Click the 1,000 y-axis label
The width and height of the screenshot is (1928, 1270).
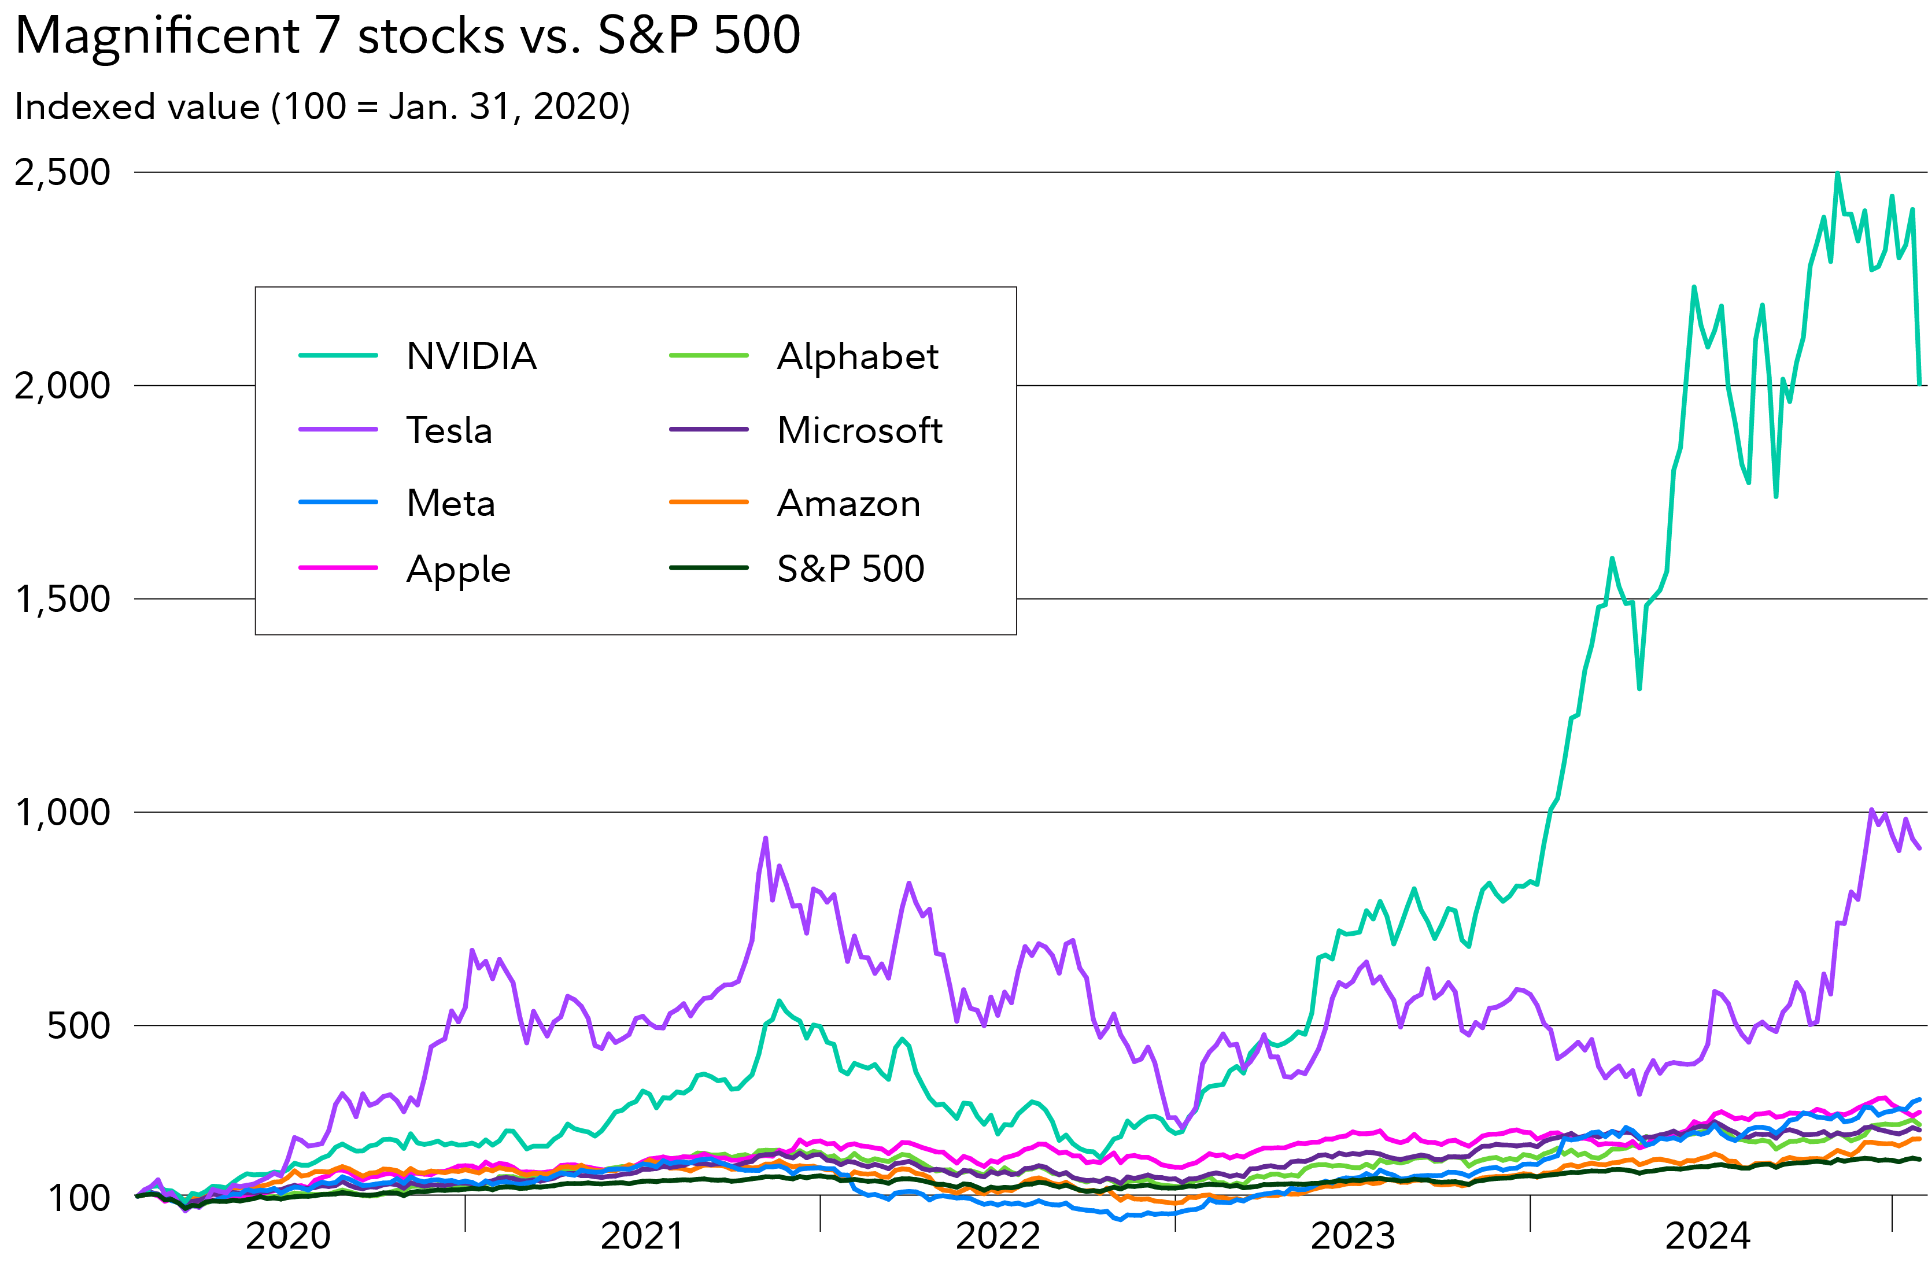click(x=62, y=813)
